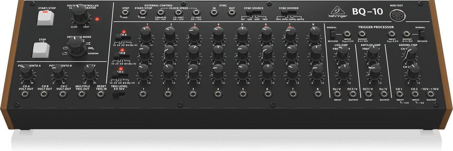Select the RANDOM sequence mode label
This screenshot has height=151, width=453.
coord(93,53)
